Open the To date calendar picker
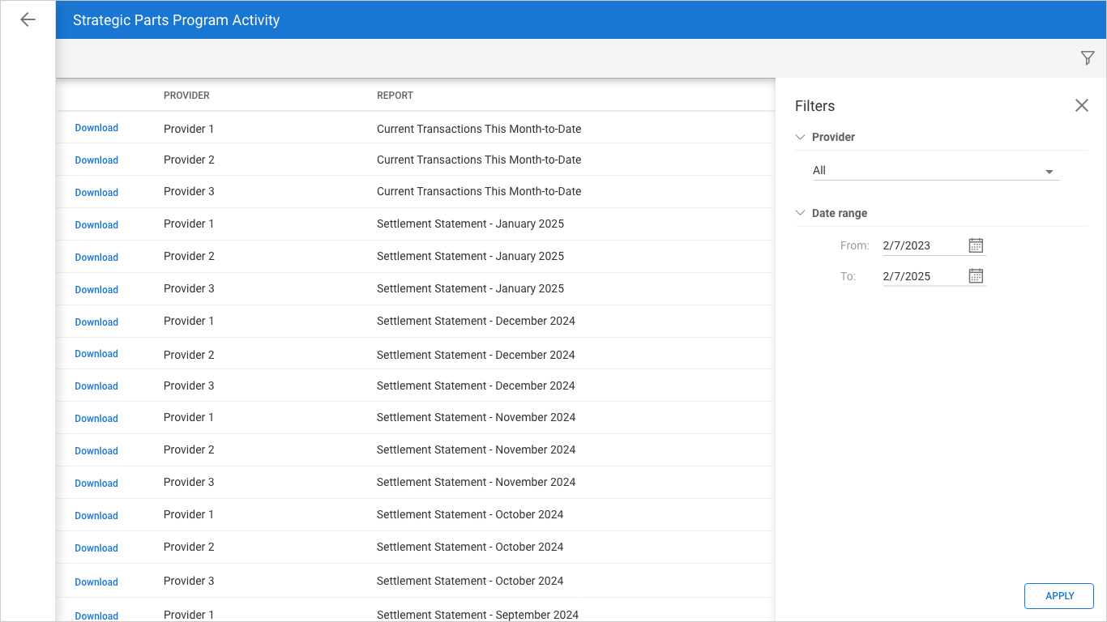 [x=976, y=276]
